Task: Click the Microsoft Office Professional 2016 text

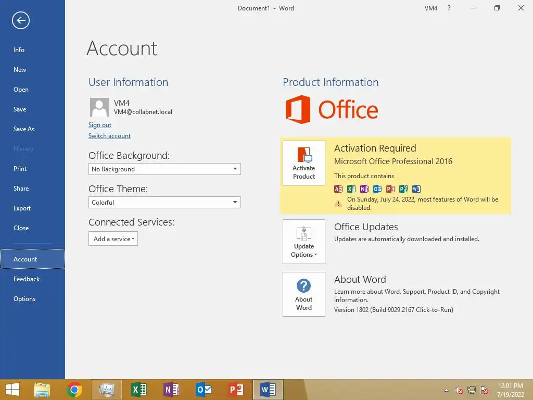Action: tap(394, 161)
